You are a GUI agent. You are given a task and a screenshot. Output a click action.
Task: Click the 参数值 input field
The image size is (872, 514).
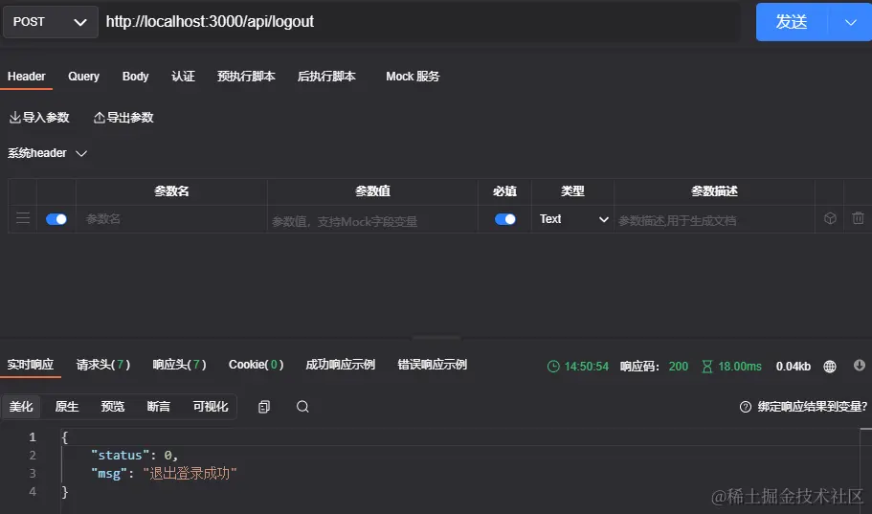pyautogui.click(x=372, y=221)
